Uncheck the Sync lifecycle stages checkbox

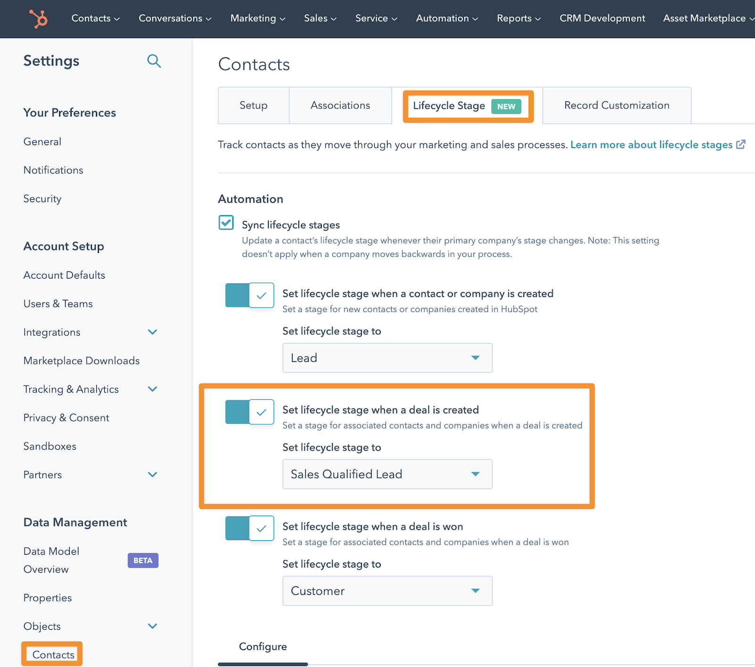pyautogui.click(x=226, y=222)
